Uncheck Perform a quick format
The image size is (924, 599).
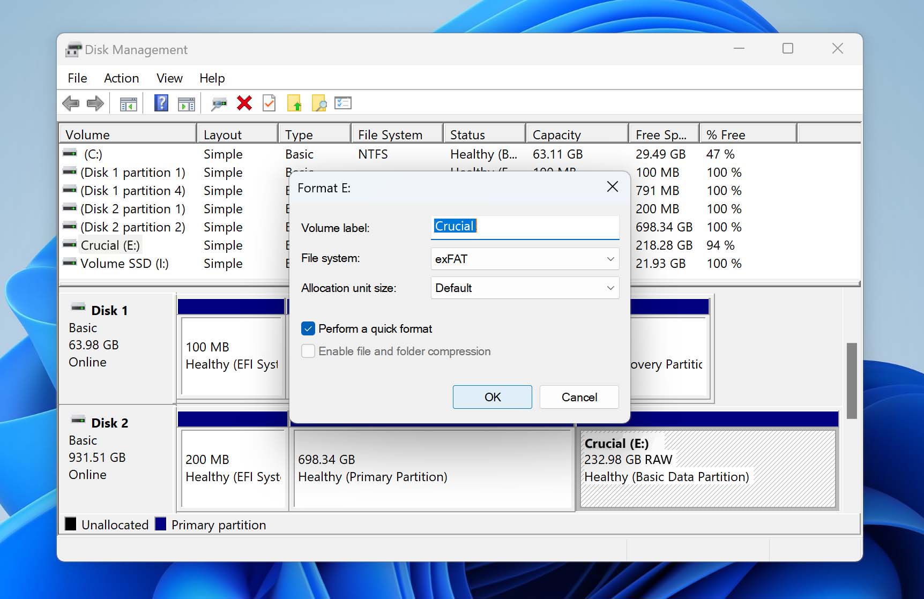coord(308,328)
